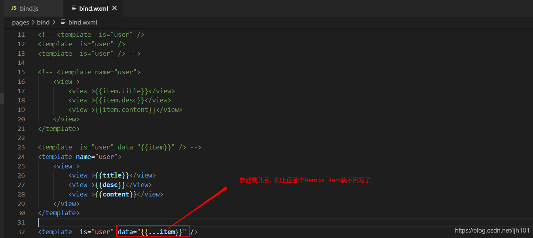Click the '{{desc}}' expression on line 27
Viewport: 533px width, 238px height.
tap(110, 185)
